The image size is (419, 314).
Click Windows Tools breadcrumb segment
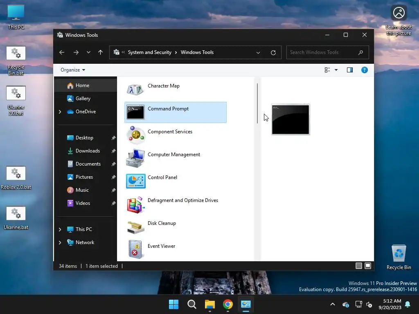click(197, 52)
